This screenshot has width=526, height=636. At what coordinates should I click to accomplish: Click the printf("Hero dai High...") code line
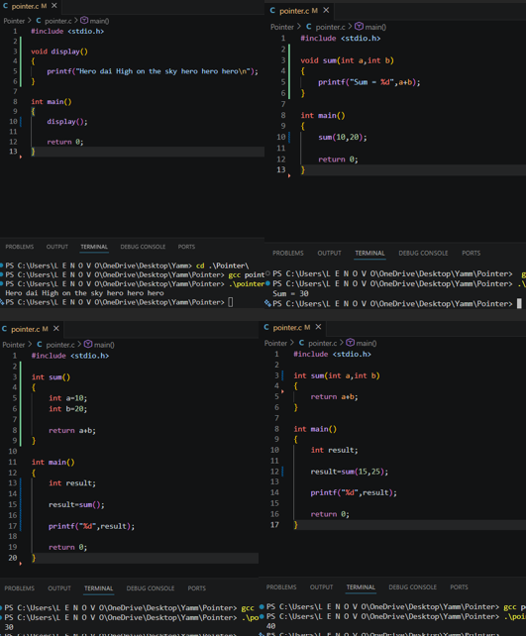tap(153, 71)
